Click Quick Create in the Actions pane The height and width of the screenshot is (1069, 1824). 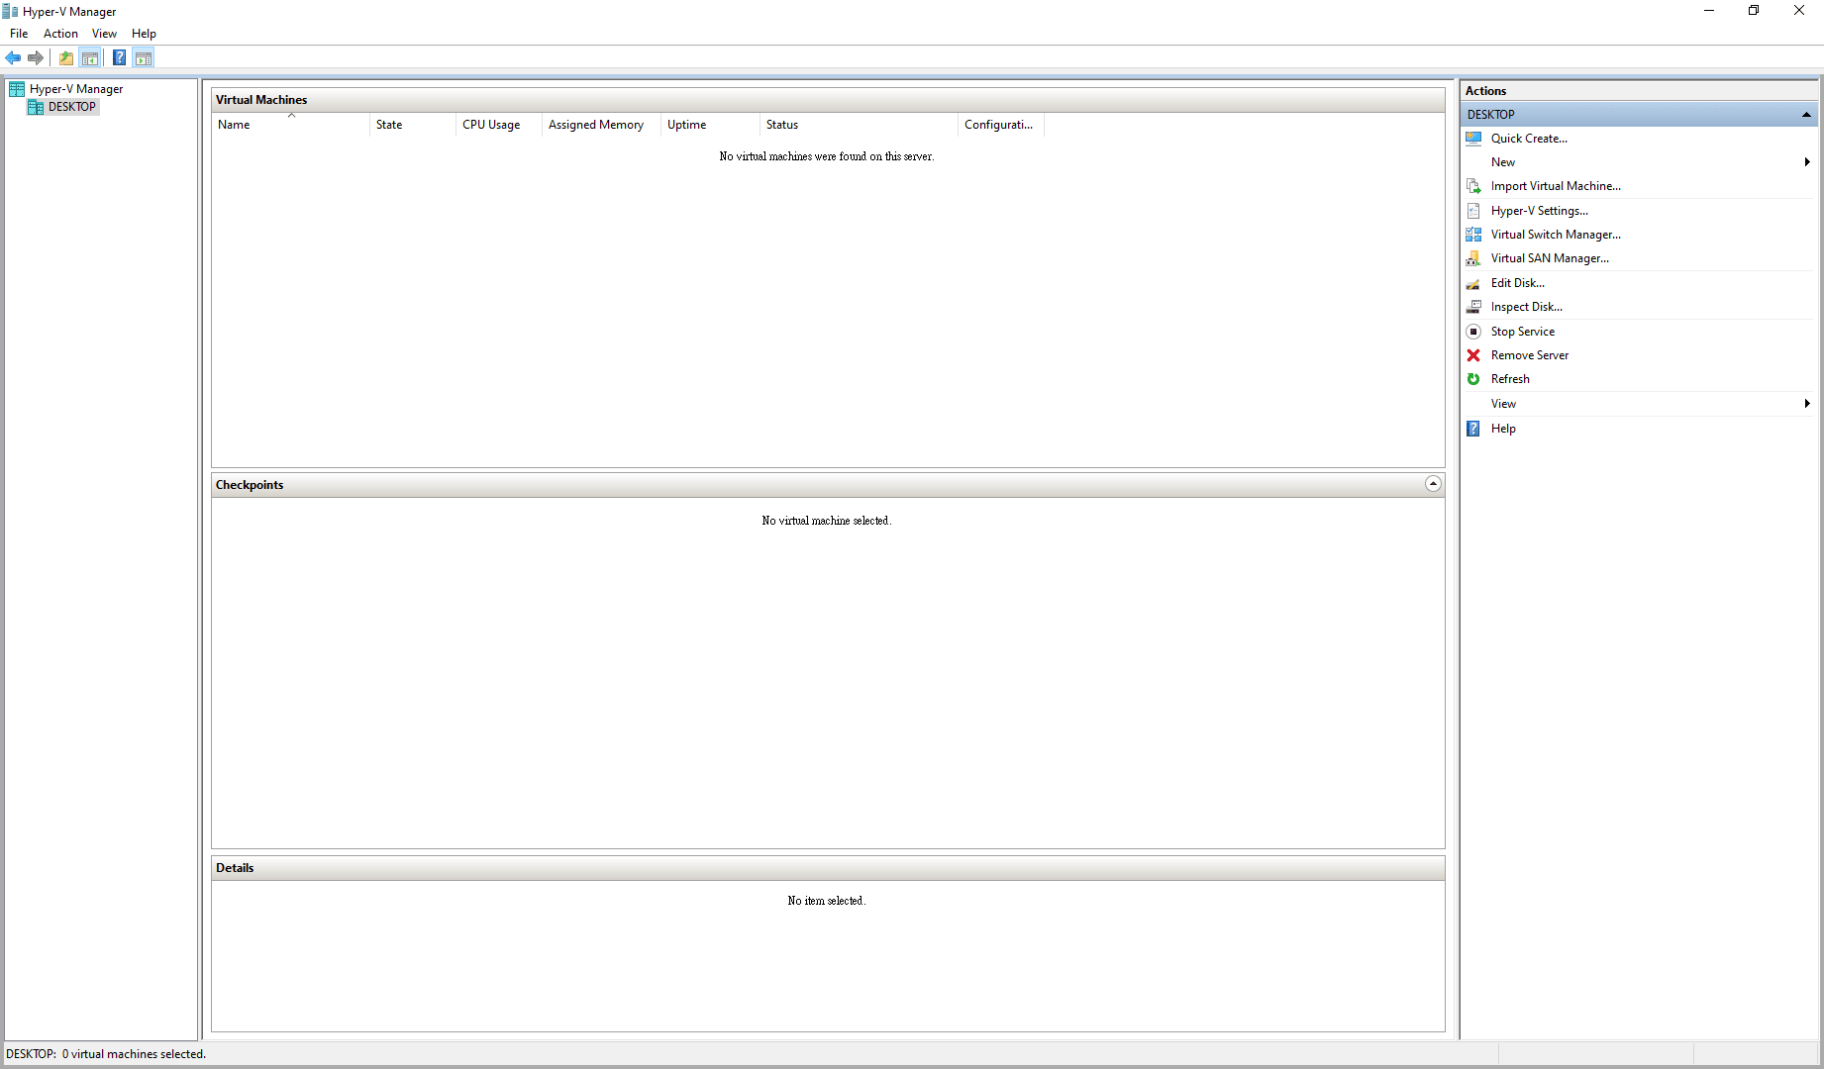pos(1529,138)
